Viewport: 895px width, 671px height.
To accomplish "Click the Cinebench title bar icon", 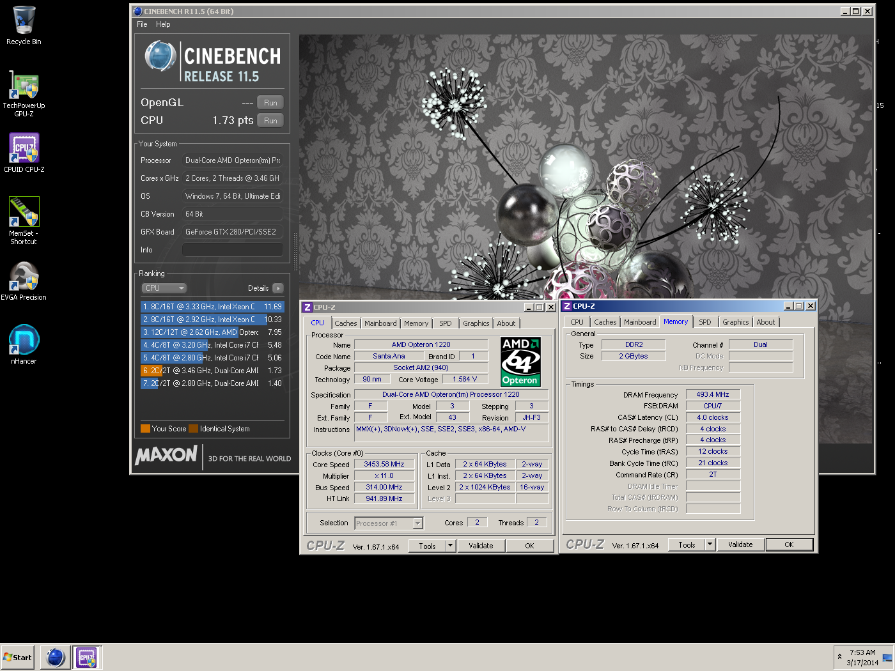I will click(x=137, y=12).
